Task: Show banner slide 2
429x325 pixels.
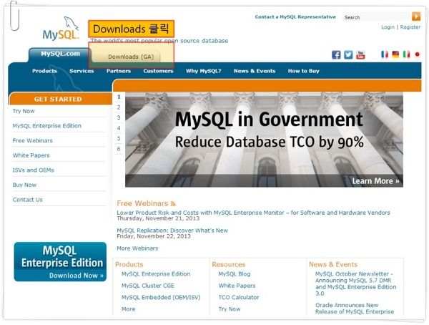Action: (x=119, y=107)
